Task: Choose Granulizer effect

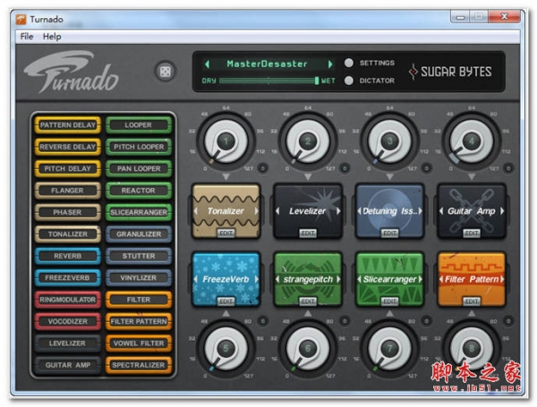Action: [139, 234]
